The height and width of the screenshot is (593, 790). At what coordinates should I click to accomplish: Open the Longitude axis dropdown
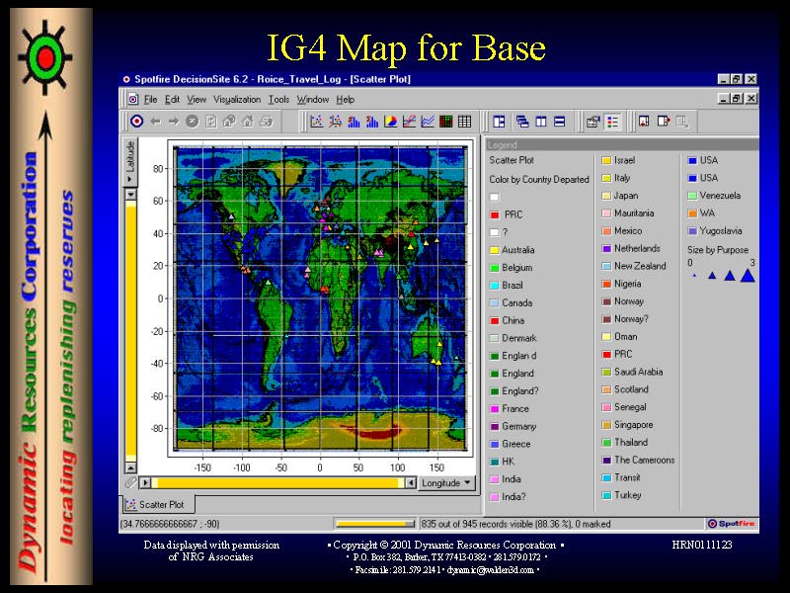[x=448, y=483]
